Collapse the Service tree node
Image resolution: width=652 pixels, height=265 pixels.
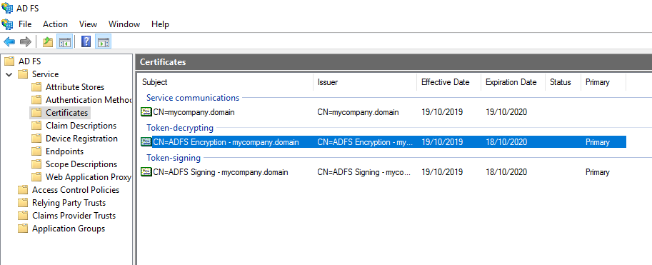pyautogui.click(x=9, y=74)
